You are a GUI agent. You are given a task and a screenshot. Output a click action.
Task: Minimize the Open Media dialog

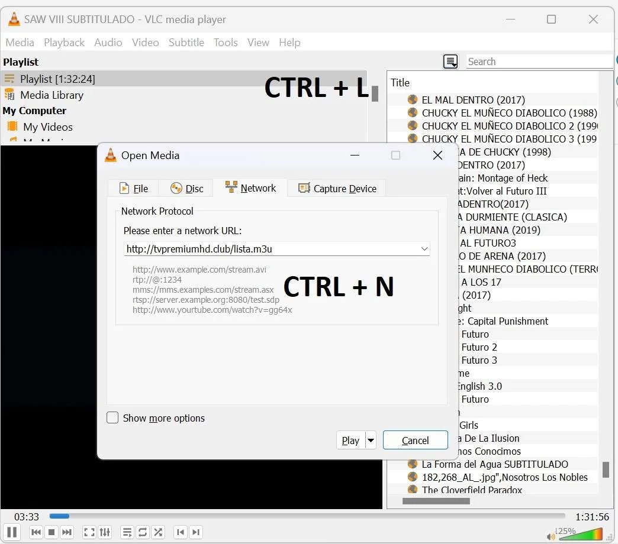(355, 156)
